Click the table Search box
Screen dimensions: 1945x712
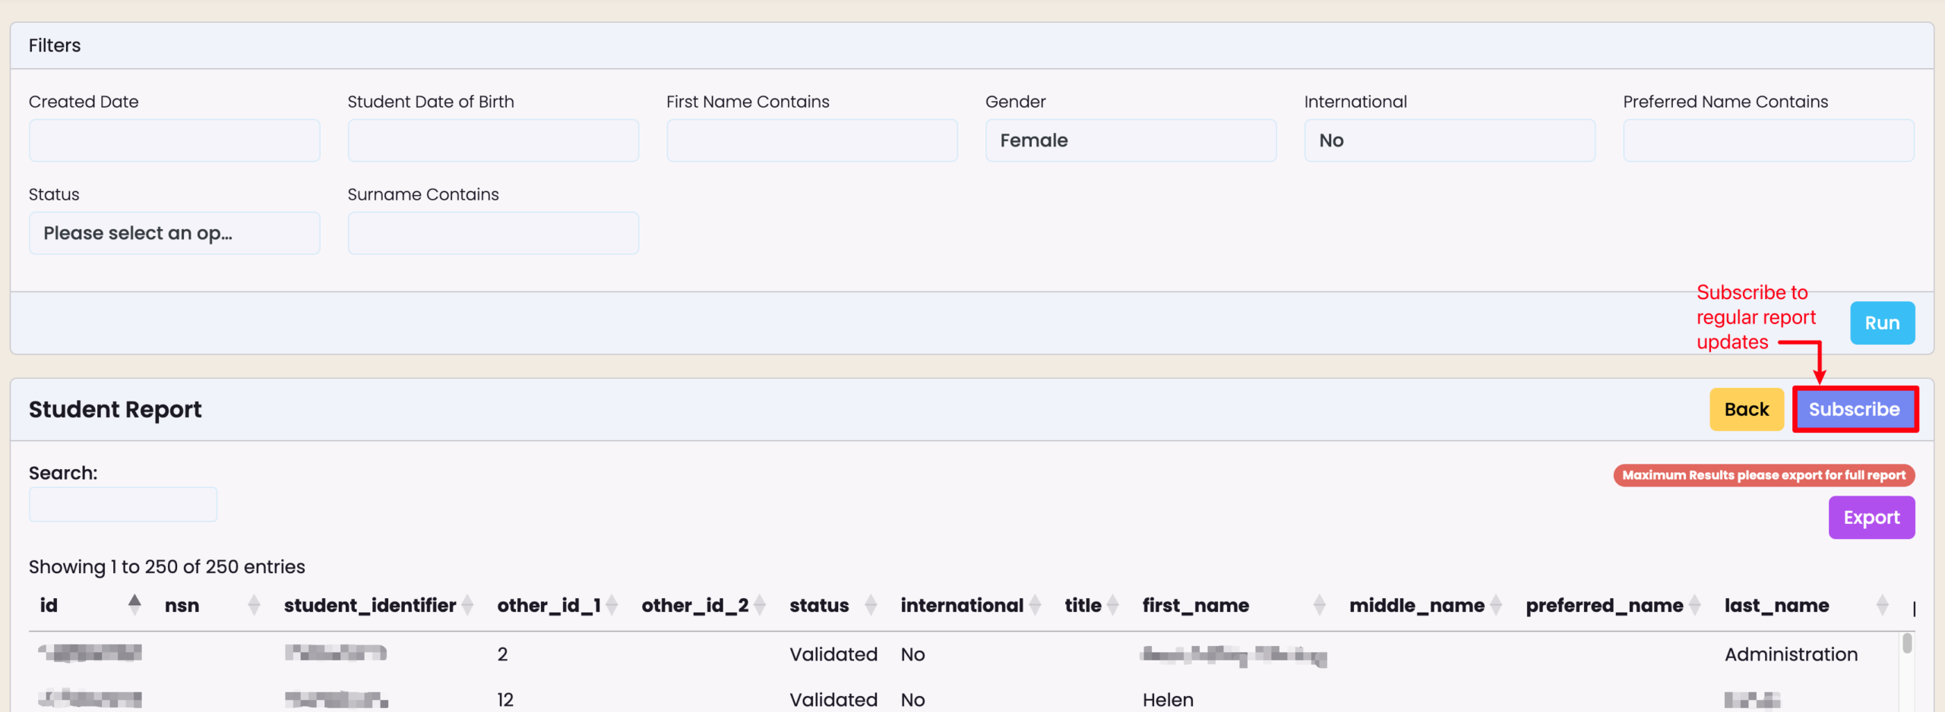pos(123,505)
